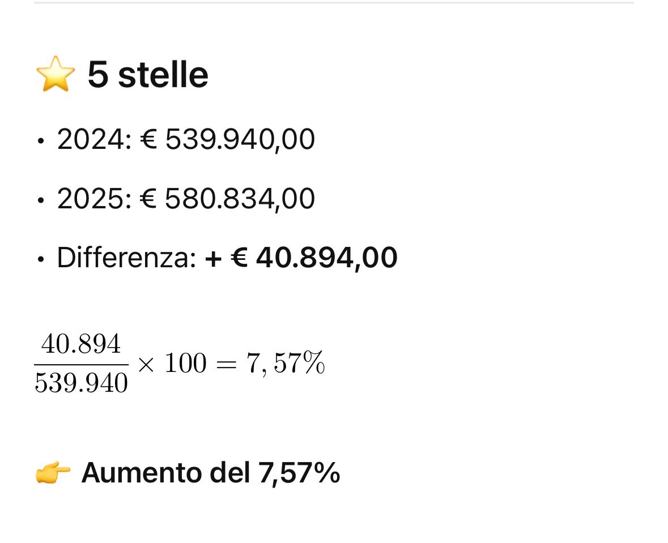Click the bullet point before Differenza
The width and height of the screenshot is (668, 543).
[40, 260]
